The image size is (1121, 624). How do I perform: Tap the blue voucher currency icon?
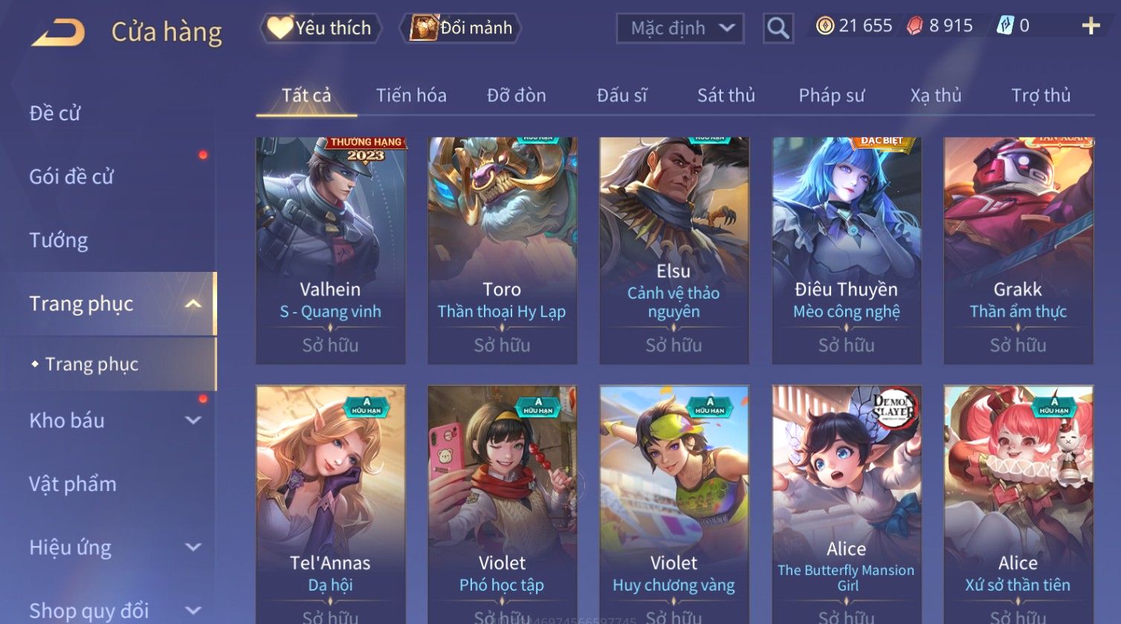1005,26
